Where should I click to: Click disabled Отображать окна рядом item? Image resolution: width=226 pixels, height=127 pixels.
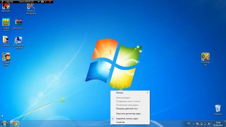click(130, 105)
